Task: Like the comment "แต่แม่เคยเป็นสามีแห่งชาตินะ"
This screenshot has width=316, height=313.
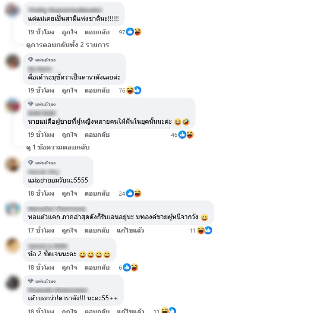Action: 70,32
